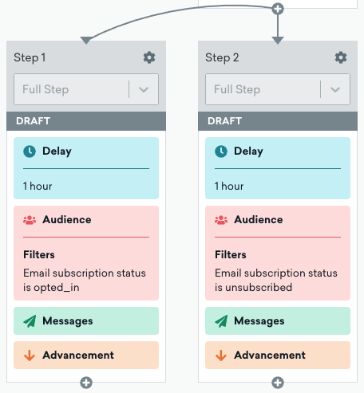This screenshot has width=364, height=393.
Task: Add a step below Step 2
Action: coord(278,383)
